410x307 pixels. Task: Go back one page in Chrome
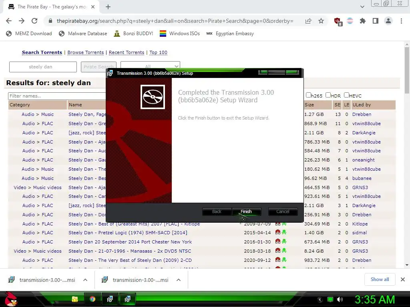click(9, 21)
